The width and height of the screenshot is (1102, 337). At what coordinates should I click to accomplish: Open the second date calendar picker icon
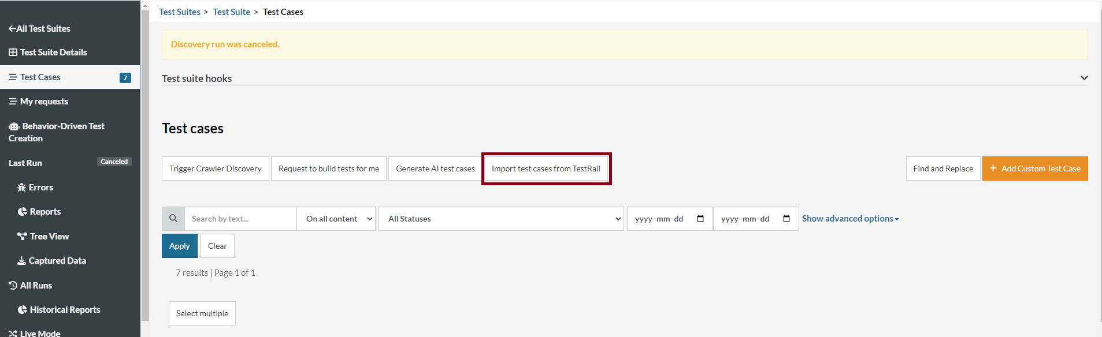pyautogui.click(x=786, y=219)
